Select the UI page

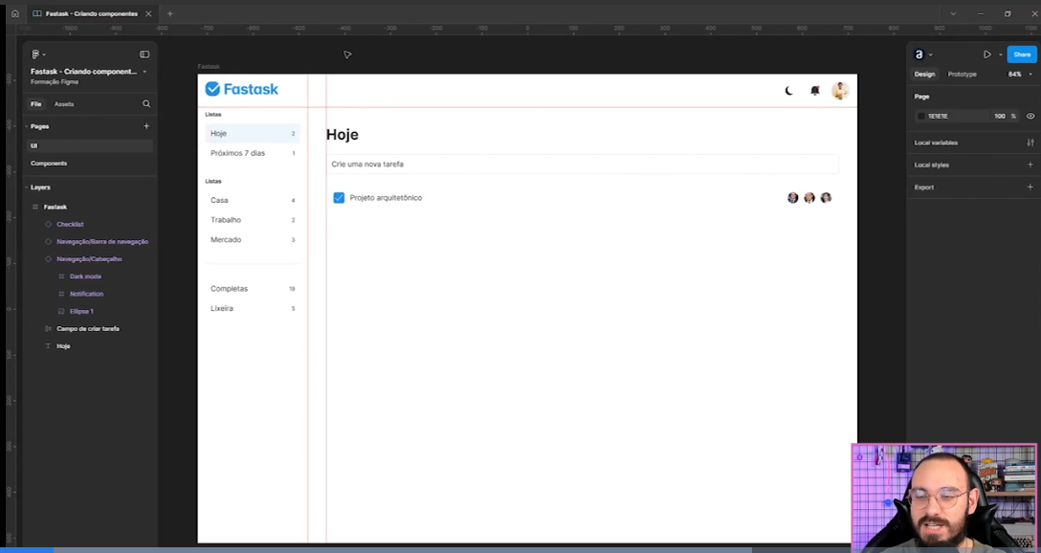(89, 145)
